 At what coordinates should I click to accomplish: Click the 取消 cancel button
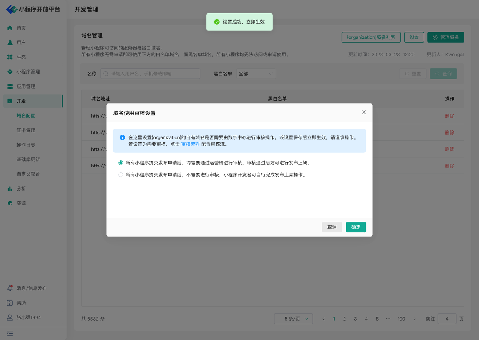click(332, 227)
